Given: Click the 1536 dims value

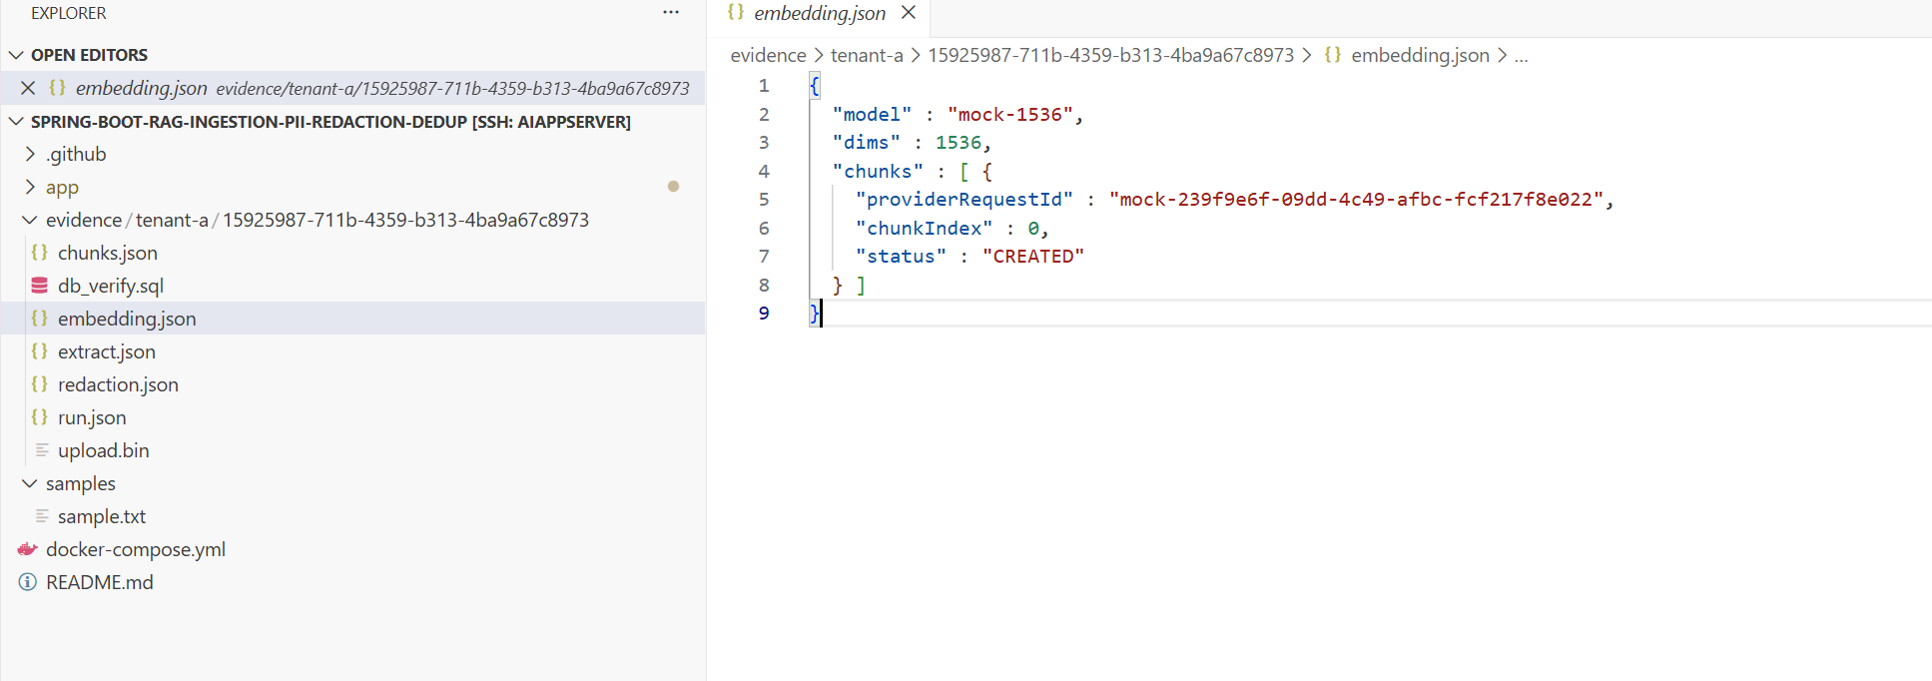Looking at the screenshot, I should [959, 143].
